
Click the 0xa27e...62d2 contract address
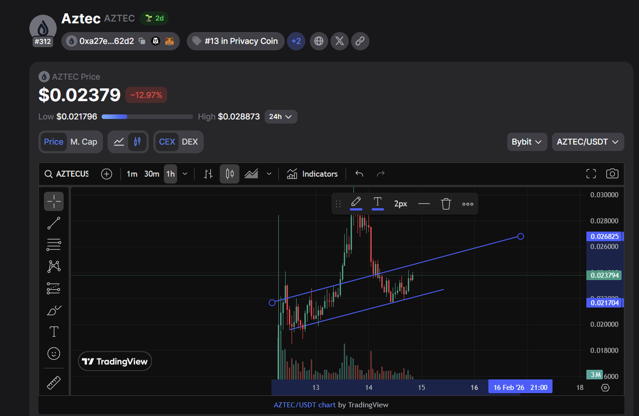coord(106,41)
